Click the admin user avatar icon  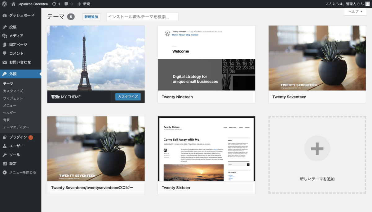coord(367,4)
